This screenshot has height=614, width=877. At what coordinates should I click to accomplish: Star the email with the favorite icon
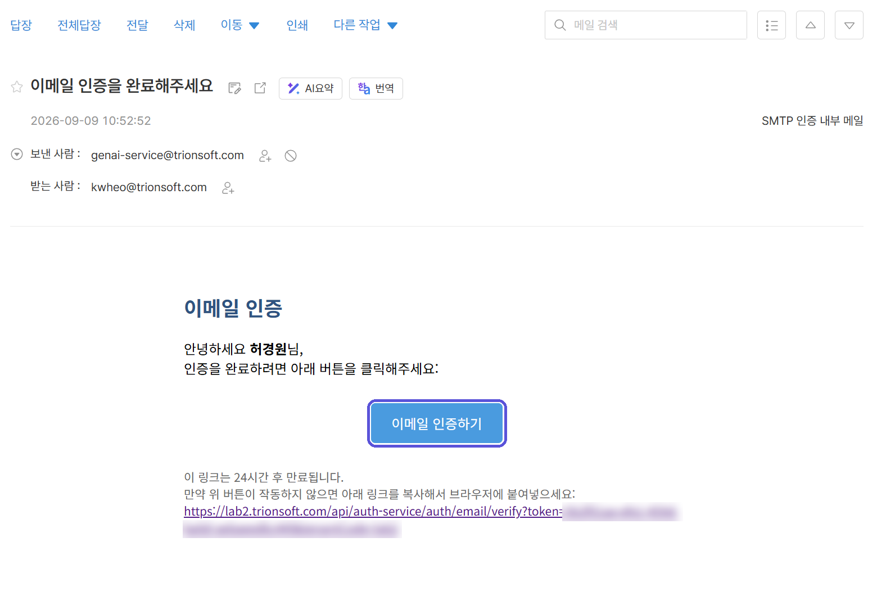tap(17, 87)
